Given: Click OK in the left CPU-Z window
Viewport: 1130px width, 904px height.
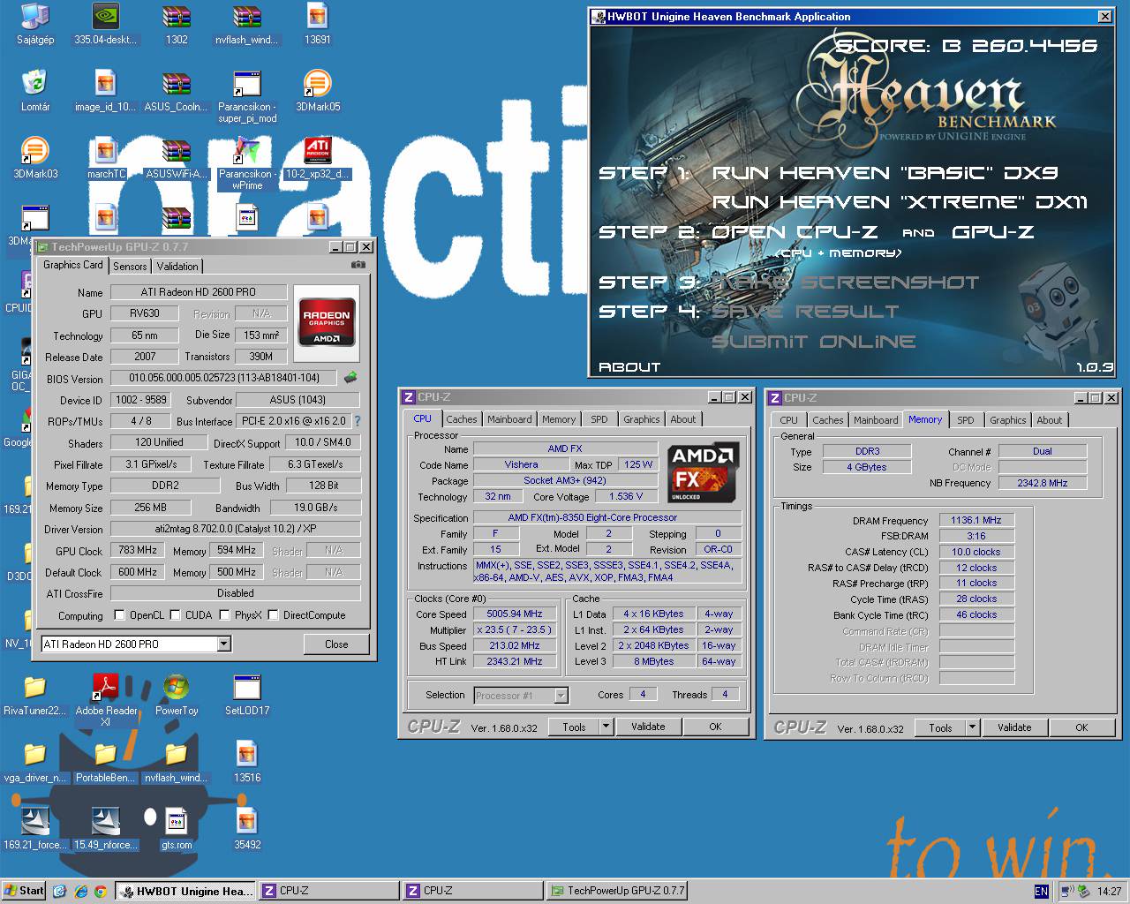Looking at the screenshot, I should [x=715, y=727].
